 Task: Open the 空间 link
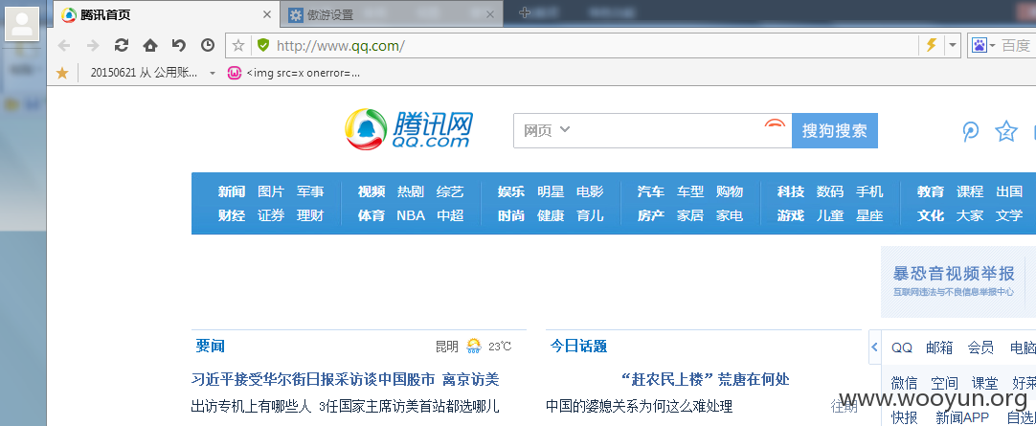pos(944,383)
